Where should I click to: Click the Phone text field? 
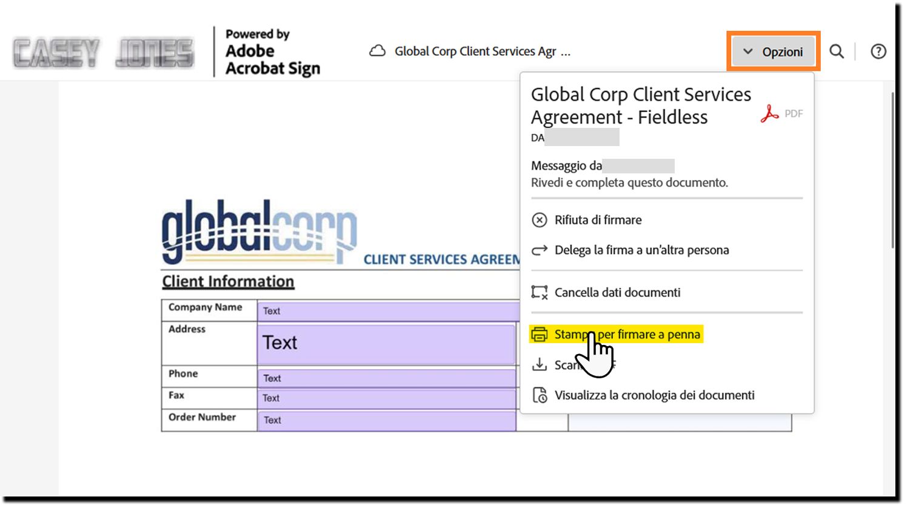(387, 378)
